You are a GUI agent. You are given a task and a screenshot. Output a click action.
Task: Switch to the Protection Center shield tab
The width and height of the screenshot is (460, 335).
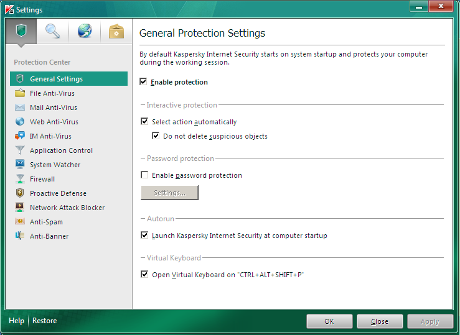click(x=21, y=31)
